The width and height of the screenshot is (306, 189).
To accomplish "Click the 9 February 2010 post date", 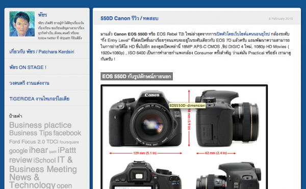I will 280,19.
